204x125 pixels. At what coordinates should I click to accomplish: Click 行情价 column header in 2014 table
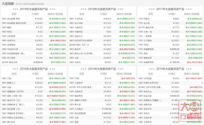[x=172, y=74]
